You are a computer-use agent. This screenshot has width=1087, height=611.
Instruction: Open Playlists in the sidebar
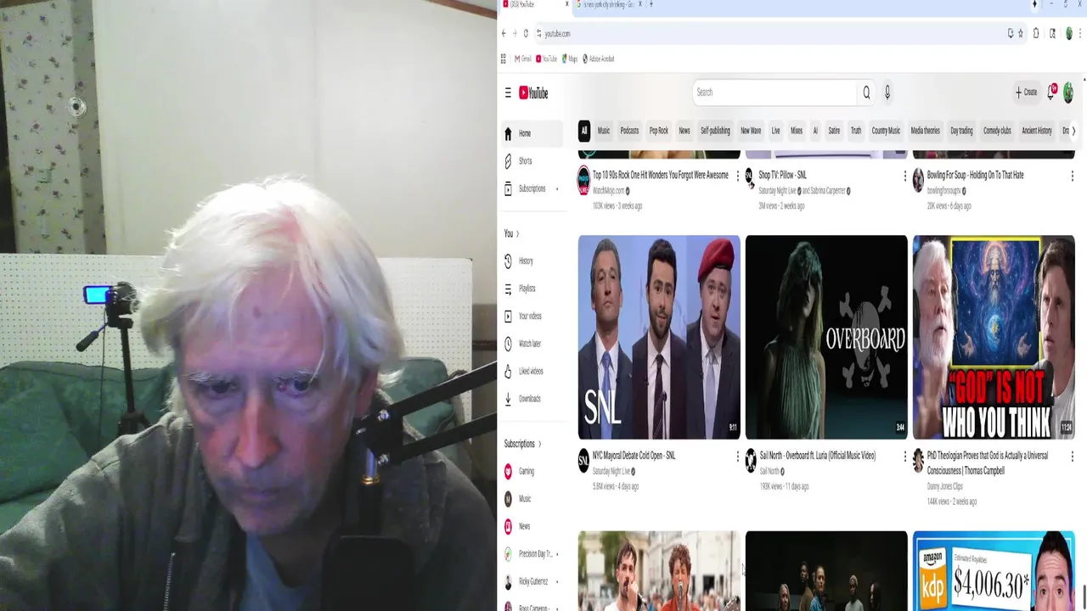tap(532, 289)
